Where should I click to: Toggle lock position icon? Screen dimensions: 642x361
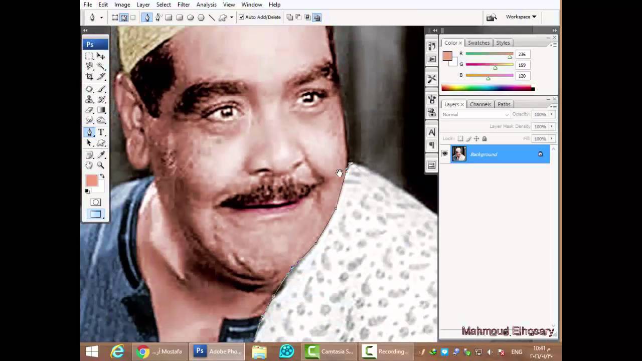tap(476, 139)
